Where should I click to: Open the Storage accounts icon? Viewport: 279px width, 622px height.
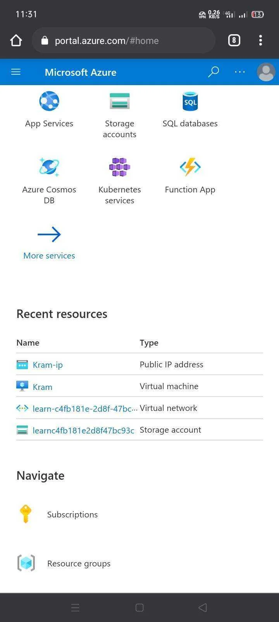[x=119, y=101]
